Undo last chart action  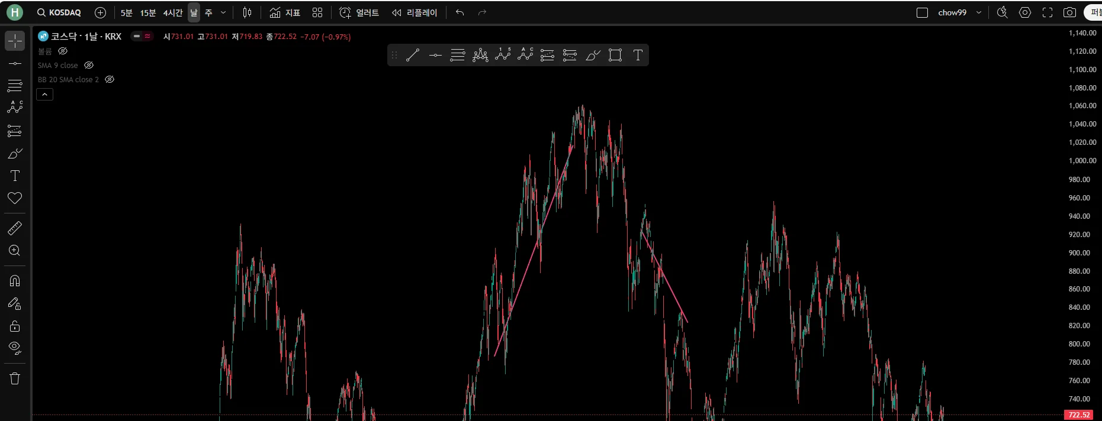point(460,12)
